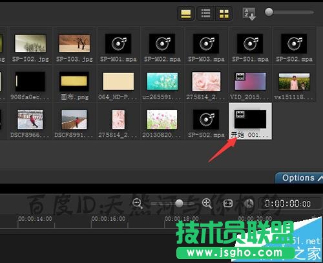
Task: Click the fit project in timeline icon
Action: tap(228, 203)
